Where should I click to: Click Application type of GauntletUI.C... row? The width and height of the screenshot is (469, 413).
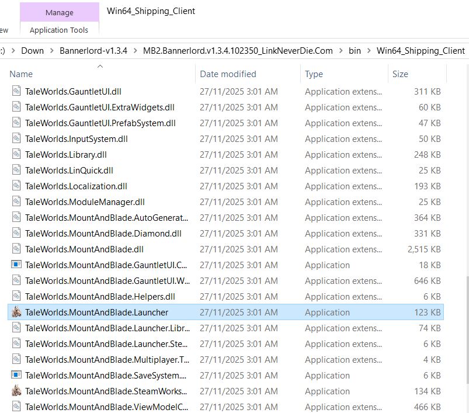click(x=327, y=265)
